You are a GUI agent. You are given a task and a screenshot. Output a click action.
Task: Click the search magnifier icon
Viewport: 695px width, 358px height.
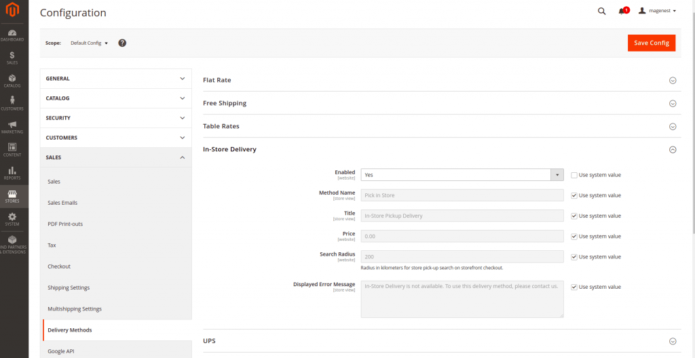[601, 12]
